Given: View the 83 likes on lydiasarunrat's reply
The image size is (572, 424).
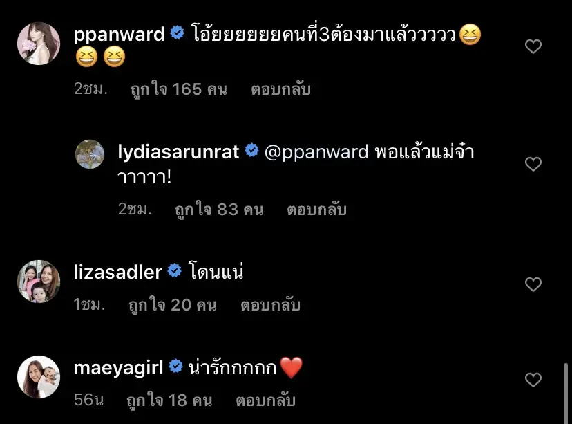Looking at the screenshot, I should [219, 210].
